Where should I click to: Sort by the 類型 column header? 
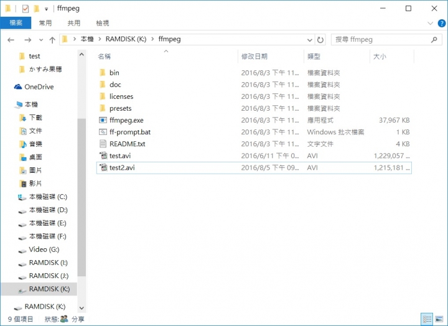click(314, 57)
